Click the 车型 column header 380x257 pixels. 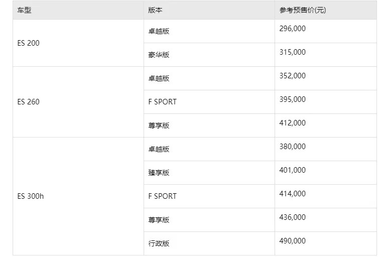[x=24, y=10]
